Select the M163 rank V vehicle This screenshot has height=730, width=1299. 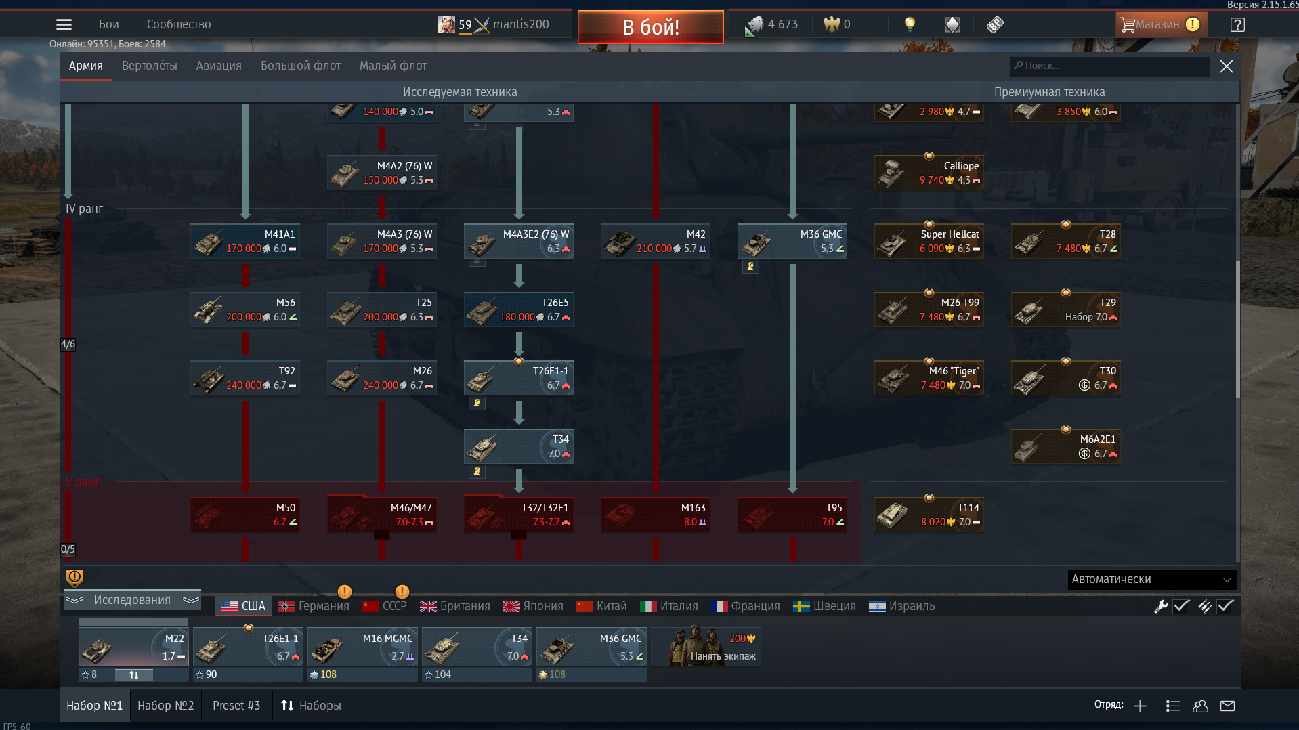[x=655, y=515]
